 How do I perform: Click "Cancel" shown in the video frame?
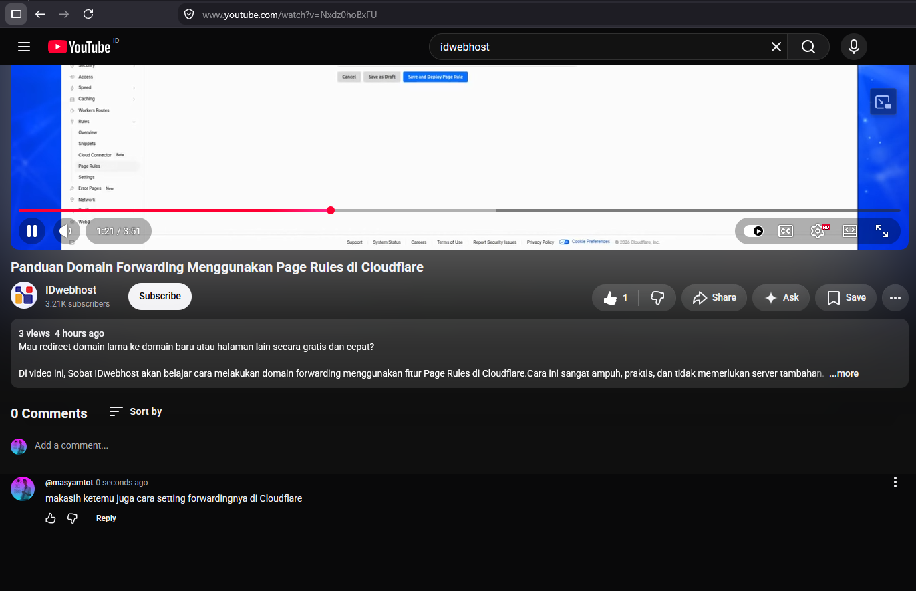[x=349, y=77]
